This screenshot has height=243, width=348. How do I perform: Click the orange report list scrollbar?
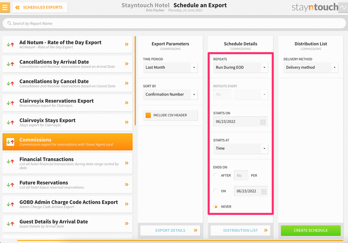tap(135, 81)
